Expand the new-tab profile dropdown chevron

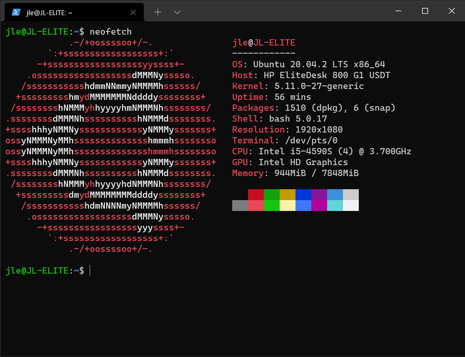177,12
